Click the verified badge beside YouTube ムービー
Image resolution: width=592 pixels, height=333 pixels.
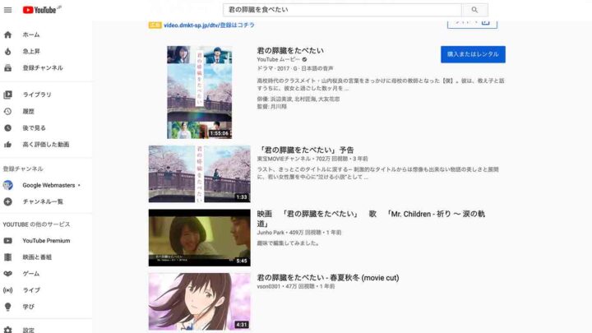[304, 60]
